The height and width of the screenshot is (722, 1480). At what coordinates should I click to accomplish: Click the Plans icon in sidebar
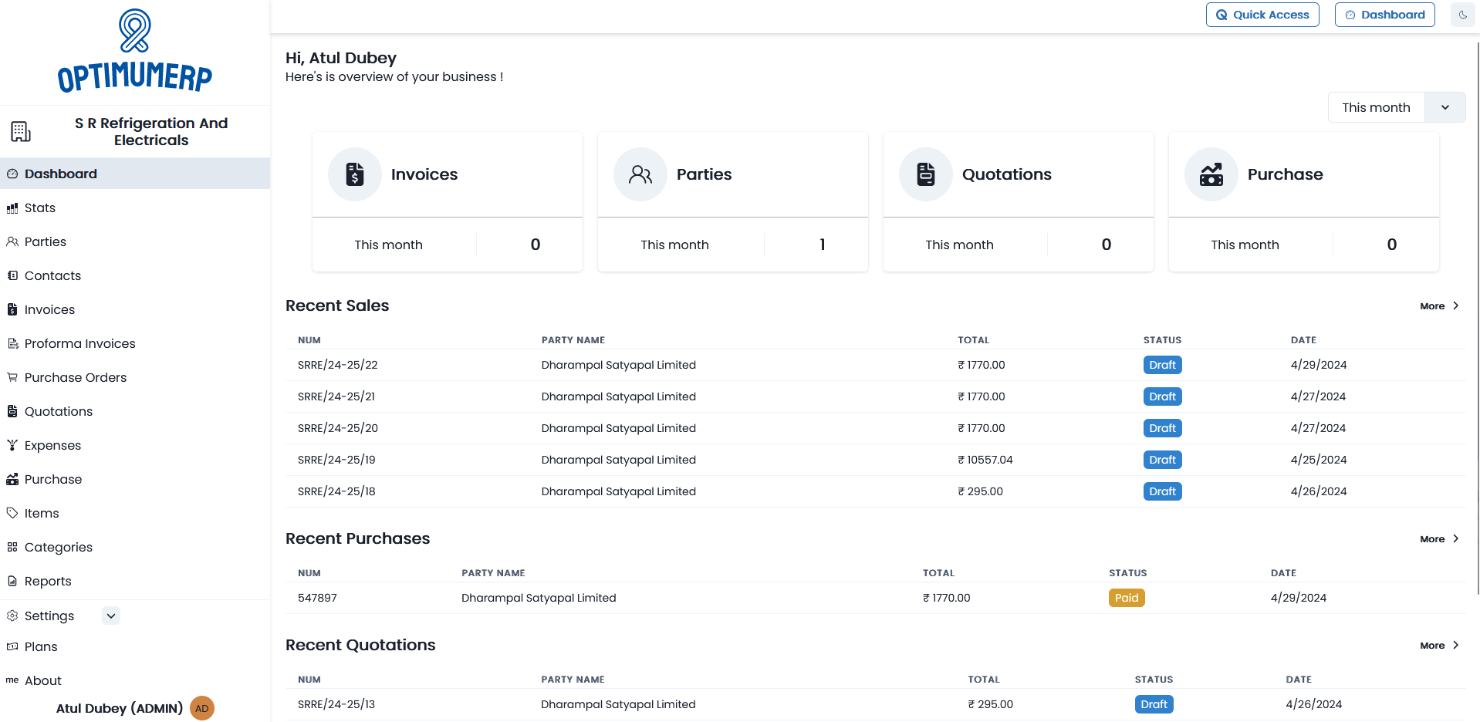coord(12,646)
